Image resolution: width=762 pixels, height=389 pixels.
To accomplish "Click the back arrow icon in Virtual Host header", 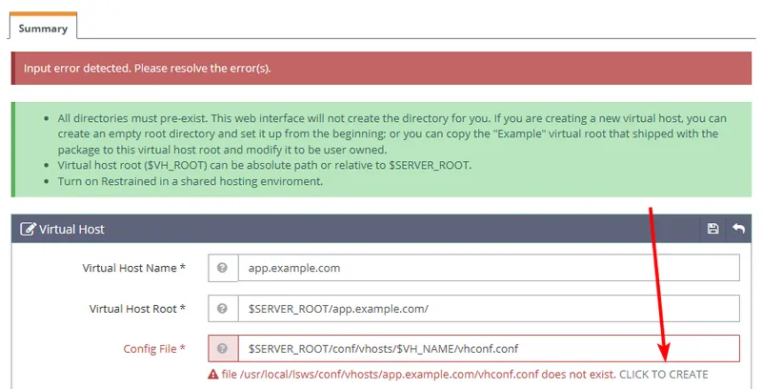I will point(738,229).
